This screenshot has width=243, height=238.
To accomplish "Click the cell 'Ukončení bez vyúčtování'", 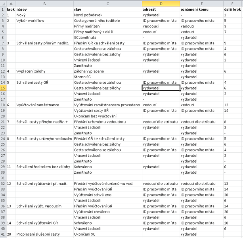I will tap(108, 116).
